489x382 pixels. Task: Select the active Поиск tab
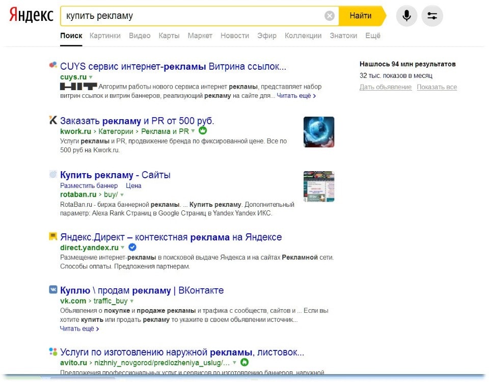point(71,36)
